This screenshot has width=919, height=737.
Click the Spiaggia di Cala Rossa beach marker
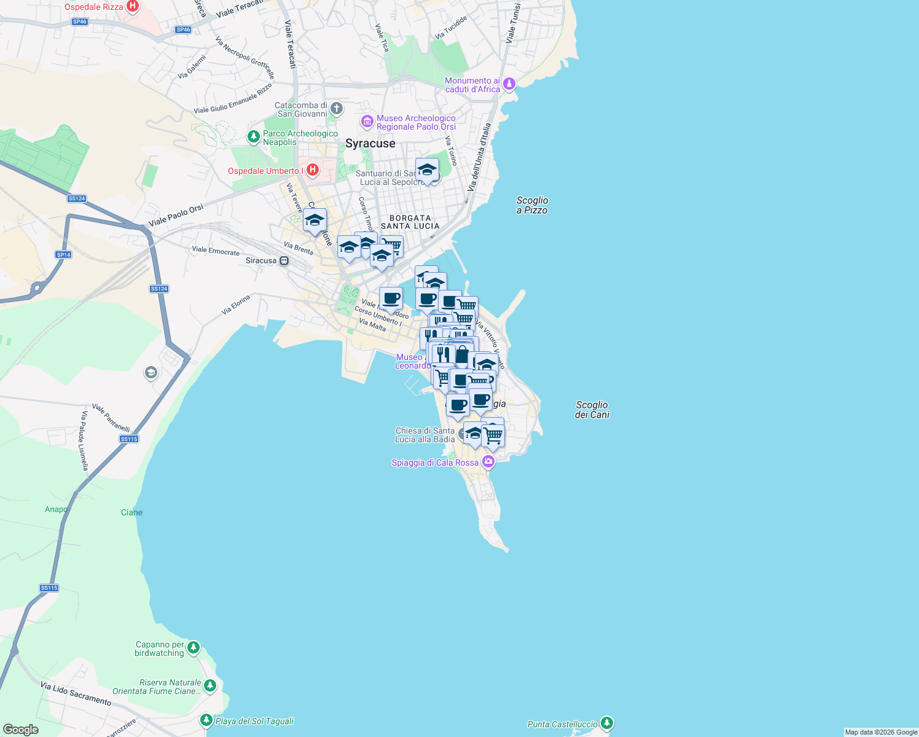pyautogui.click(x=487, y=462)
